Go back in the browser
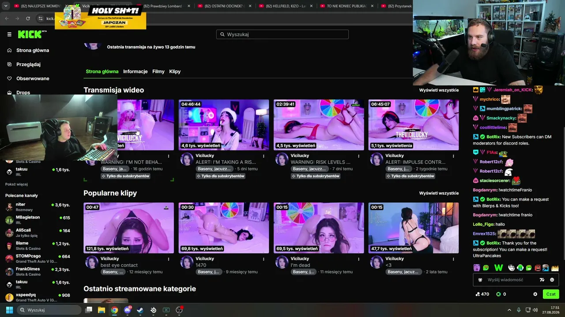Viewport: 565px width, 317px height. pos(7,18)
